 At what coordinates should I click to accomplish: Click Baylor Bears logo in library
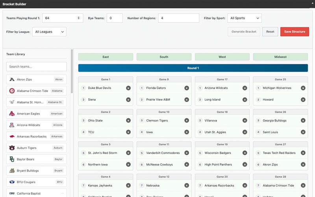click(x=12, y=159)
